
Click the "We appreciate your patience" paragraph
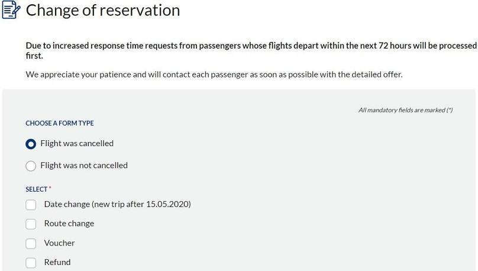pos(214,75)
